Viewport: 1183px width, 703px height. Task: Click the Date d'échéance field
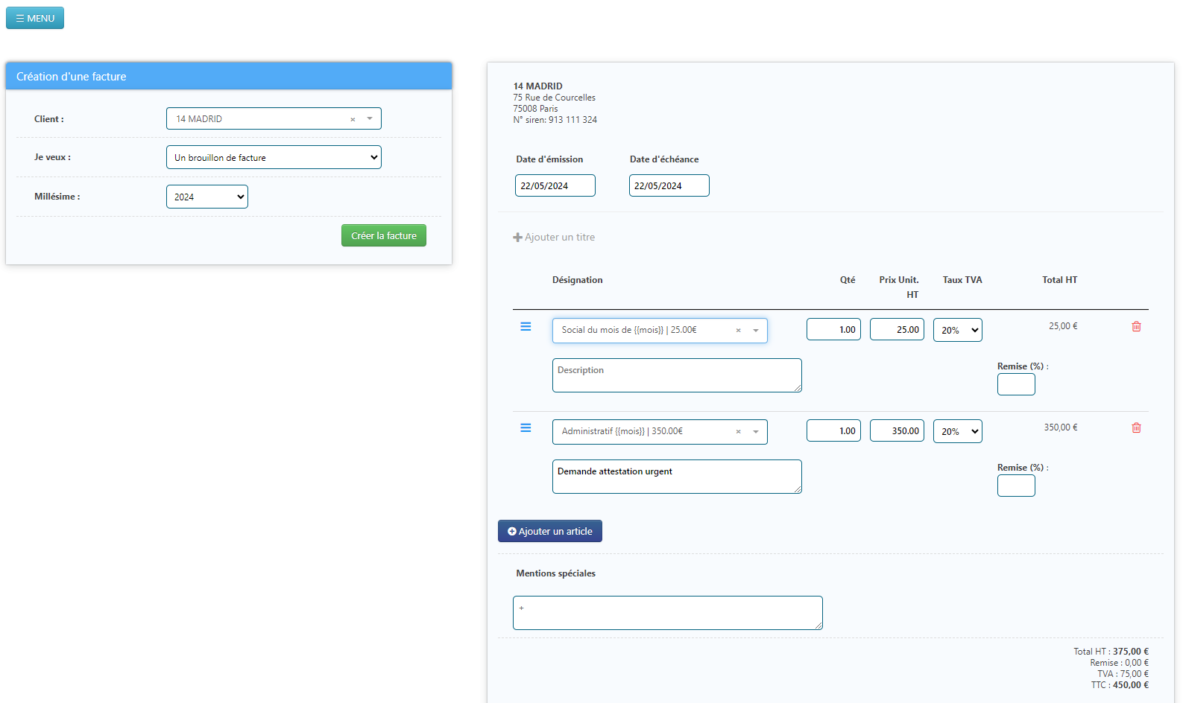(669, 185)
